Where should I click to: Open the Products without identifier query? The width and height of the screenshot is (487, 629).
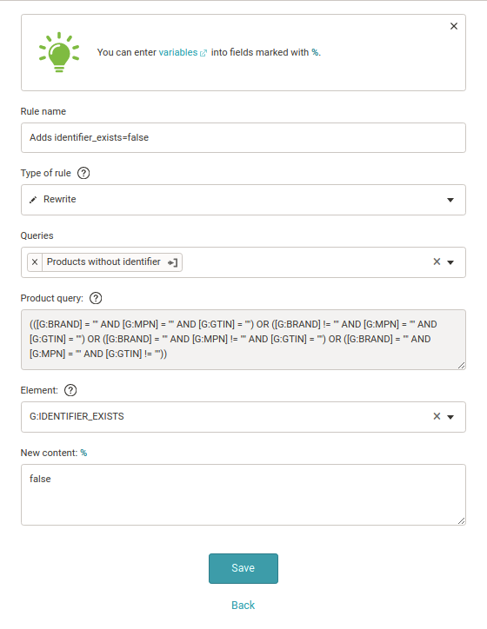[173, 262]
